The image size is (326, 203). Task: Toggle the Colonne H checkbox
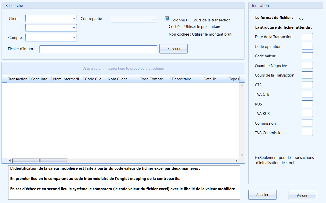click(167, 19)
